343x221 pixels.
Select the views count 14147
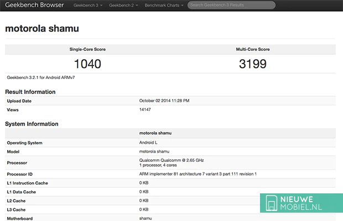145,109
